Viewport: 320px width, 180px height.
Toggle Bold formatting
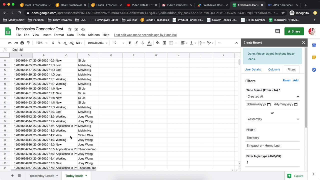(x=130, y=43)
